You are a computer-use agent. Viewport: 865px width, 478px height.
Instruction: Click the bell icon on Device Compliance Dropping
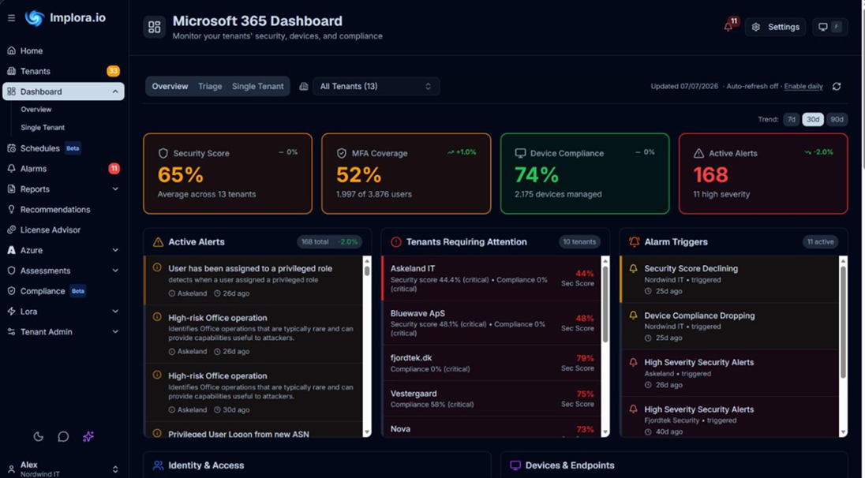click(x=633, y=316)
